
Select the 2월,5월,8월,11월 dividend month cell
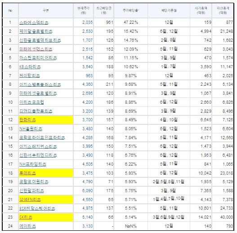[169, 182]
